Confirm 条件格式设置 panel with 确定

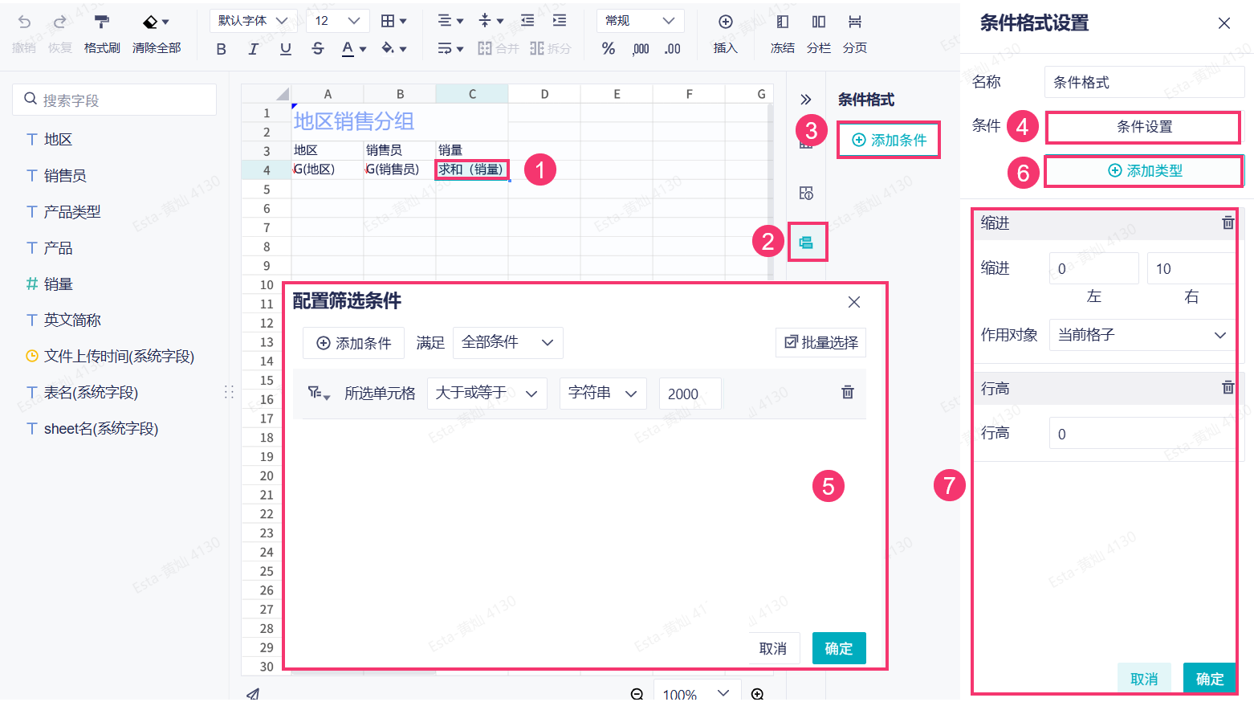pos(1210,679)
